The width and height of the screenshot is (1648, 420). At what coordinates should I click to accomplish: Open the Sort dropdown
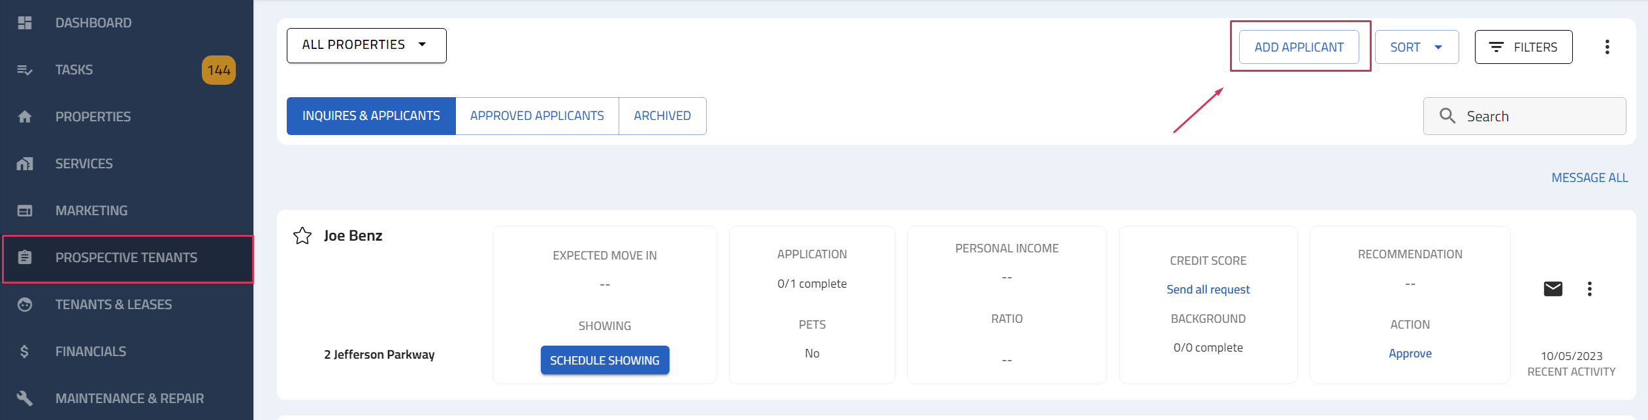coord(1416,46)
